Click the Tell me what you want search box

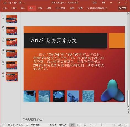pos(97,8)
